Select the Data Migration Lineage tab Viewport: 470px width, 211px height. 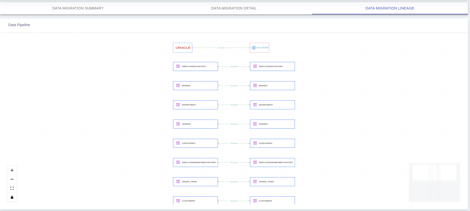click(x=390, y=8)
